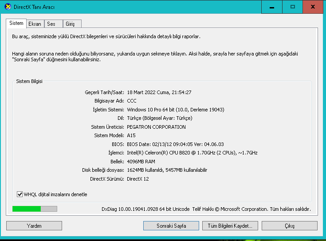Click the Sistem Modeli label

tap(109, 135)
